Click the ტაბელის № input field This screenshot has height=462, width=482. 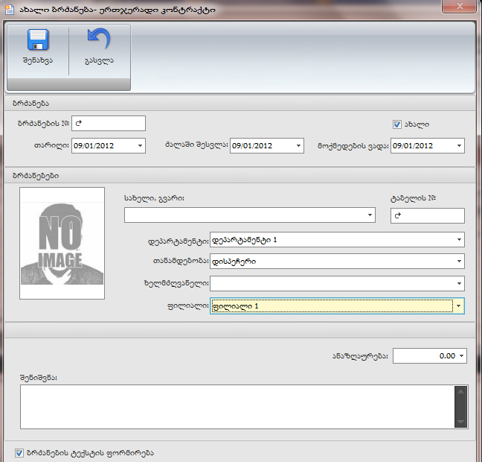click(427, 215)
